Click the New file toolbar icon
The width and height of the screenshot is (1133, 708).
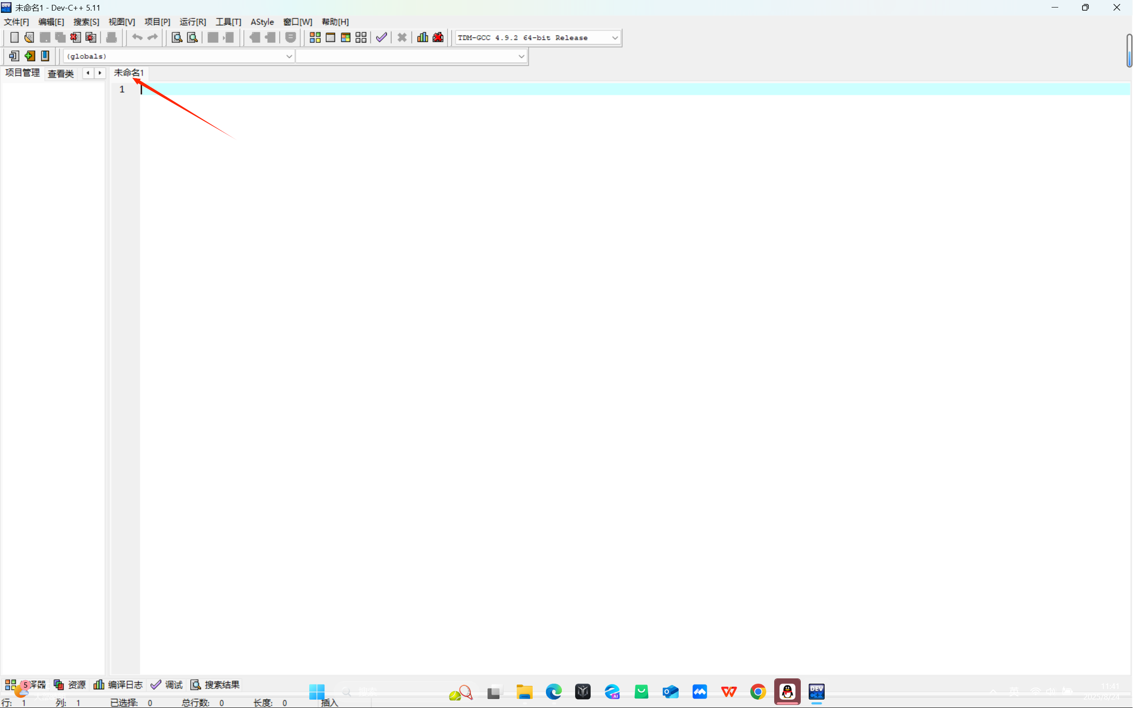coord(14,38)
